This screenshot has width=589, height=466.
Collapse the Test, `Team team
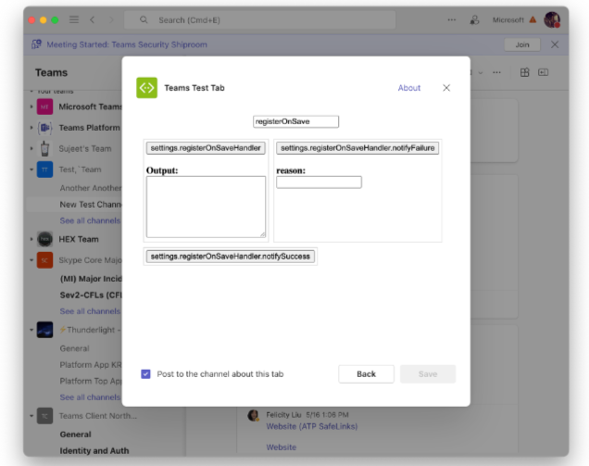click(x=31, y=170)
